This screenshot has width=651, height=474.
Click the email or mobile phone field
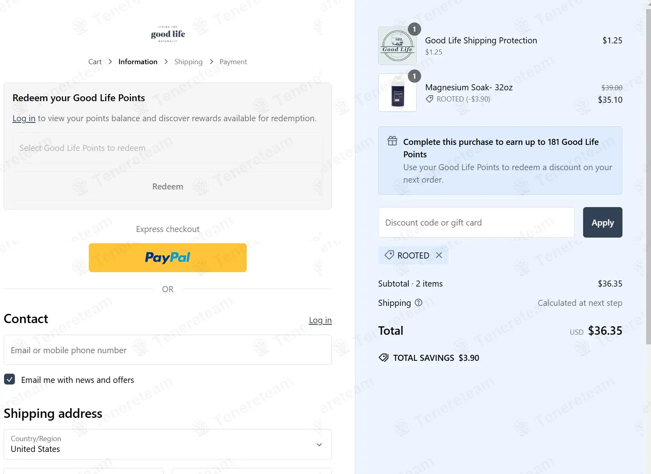pyautogui.click(x=168, y=350)
